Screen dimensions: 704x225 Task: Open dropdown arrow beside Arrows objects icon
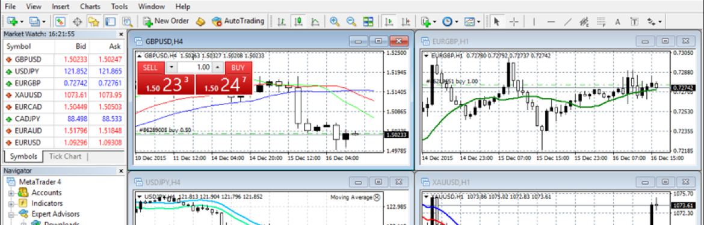pos(661,22)
